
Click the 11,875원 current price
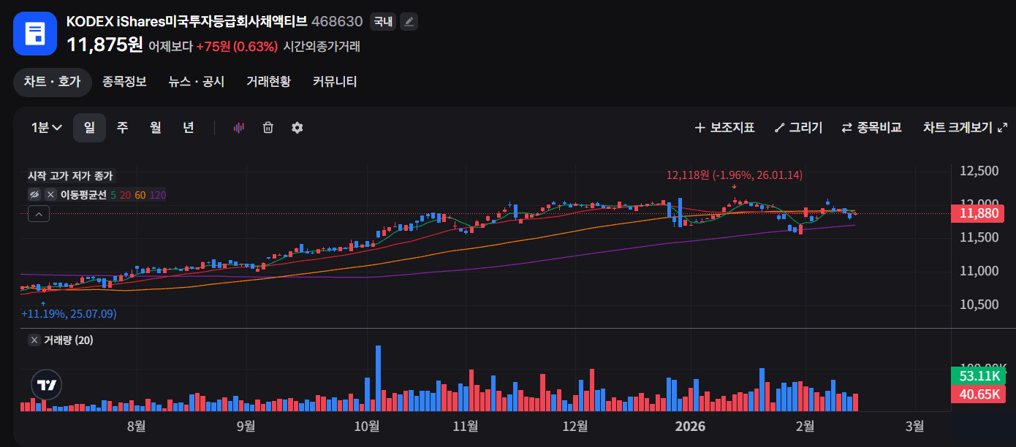coord(105,45)
